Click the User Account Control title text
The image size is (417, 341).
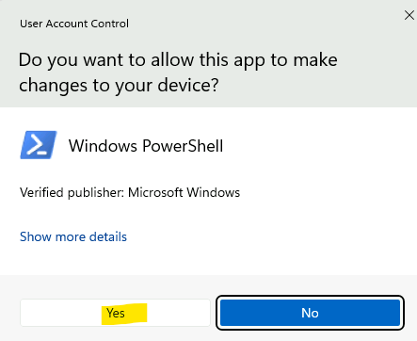(x=74, y=24)
